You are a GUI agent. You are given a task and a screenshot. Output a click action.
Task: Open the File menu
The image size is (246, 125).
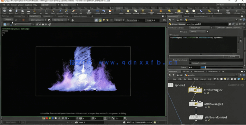tap(3, 5)
